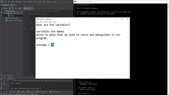
Task: Click the wrench icon in Run panel
Action: 4,84
